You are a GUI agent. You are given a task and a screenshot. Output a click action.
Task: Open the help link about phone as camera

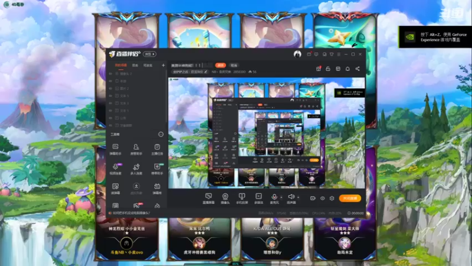(131, 213)
